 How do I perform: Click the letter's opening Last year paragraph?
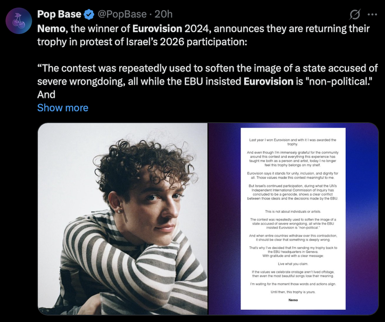[293, 142]
